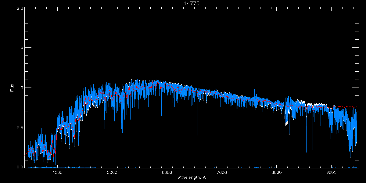Image resolution: width=366 pixels, height=183 pixels.
Task: Click the 0.0 flux tick label
Action: click(20, 167)
